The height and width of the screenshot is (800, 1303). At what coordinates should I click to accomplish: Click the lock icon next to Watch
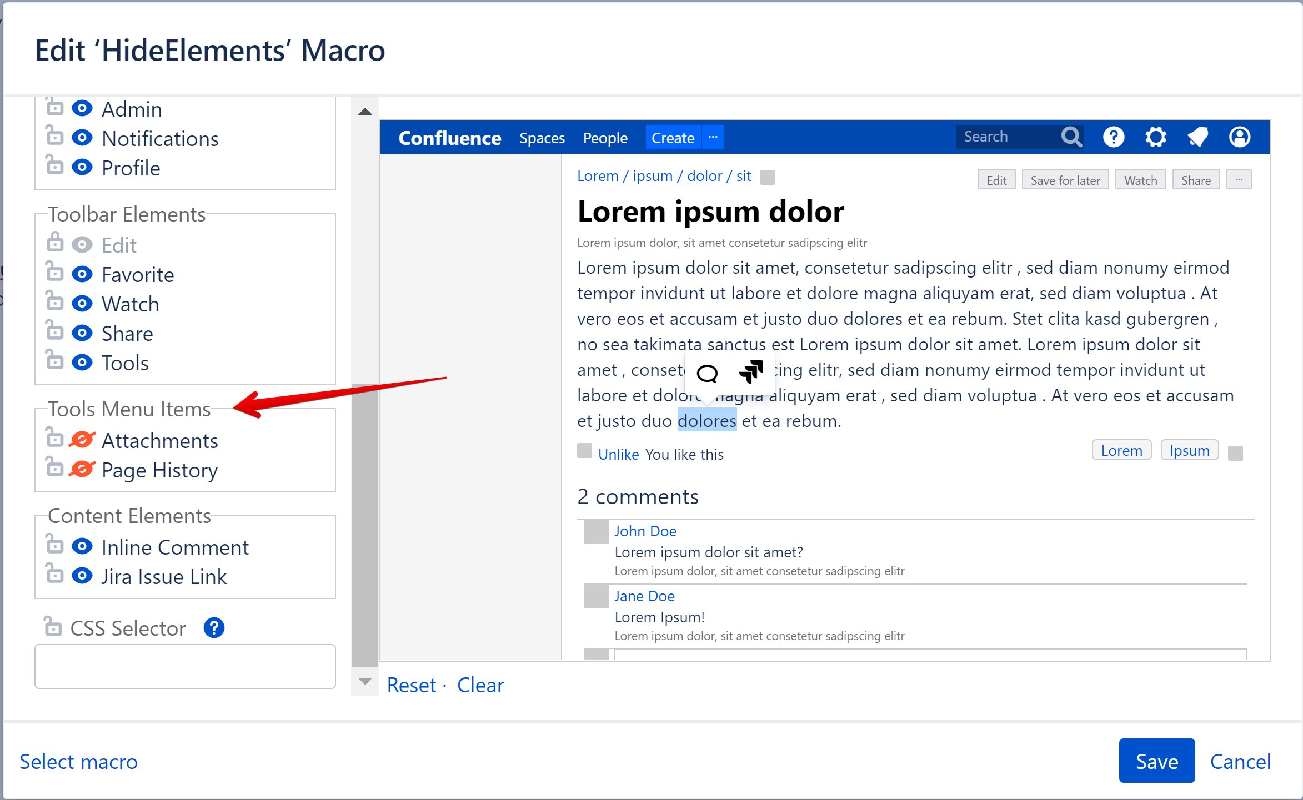click(54, 300)
